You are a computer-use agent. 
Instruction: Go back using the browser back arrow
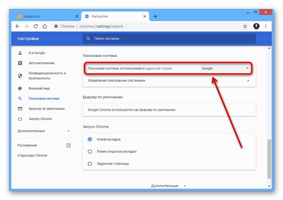point(18,26)
